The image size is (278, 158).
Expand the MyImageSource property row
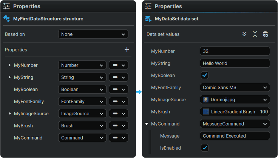click(x=9, y=113)
